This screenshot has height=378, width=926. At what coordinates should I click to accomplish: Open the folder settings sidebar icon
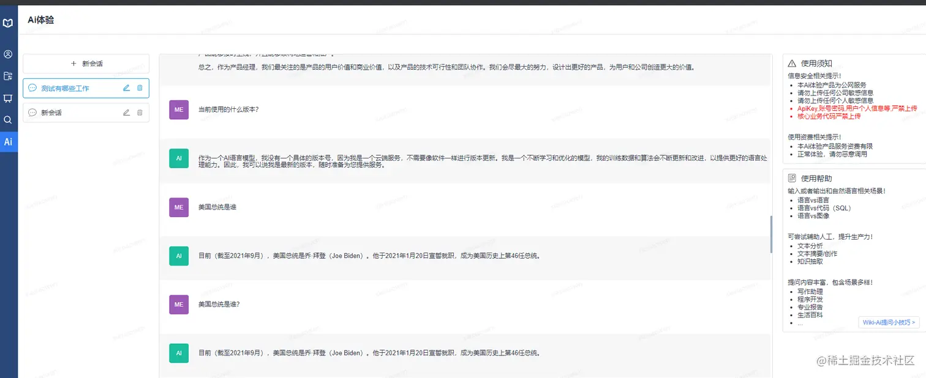(x=8, y=76)
